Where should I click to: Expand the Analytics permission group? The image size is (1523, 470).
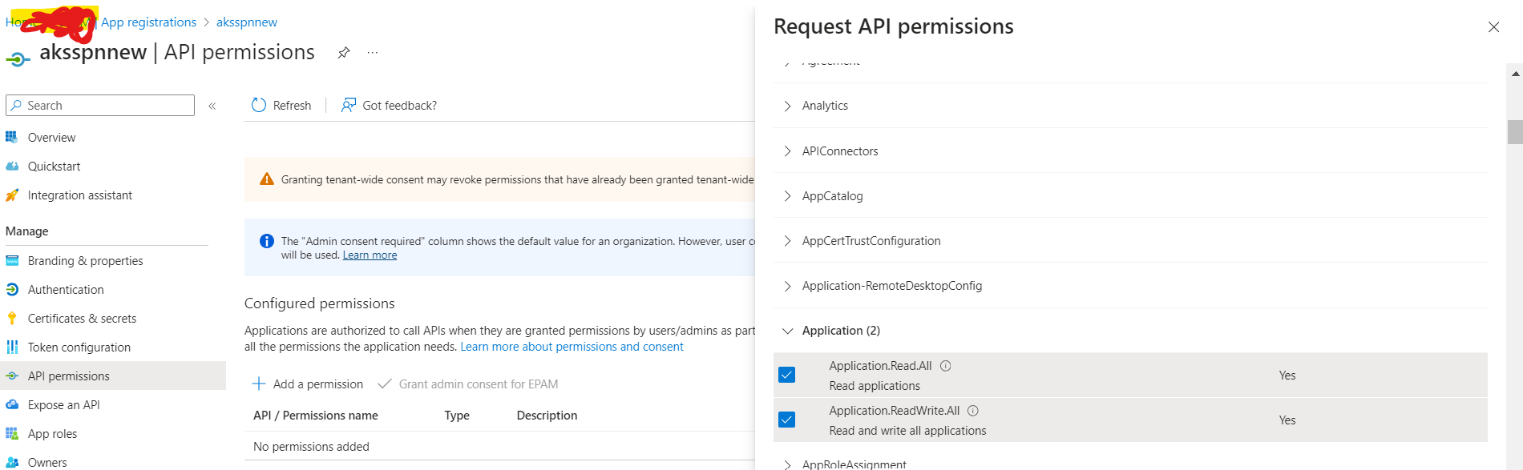pos(788,106)
